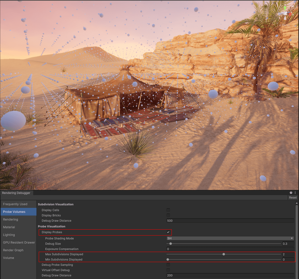299x279 pixels.
Task: Enable the Display Bricks checkbox
Action: (x=168, y=215)
